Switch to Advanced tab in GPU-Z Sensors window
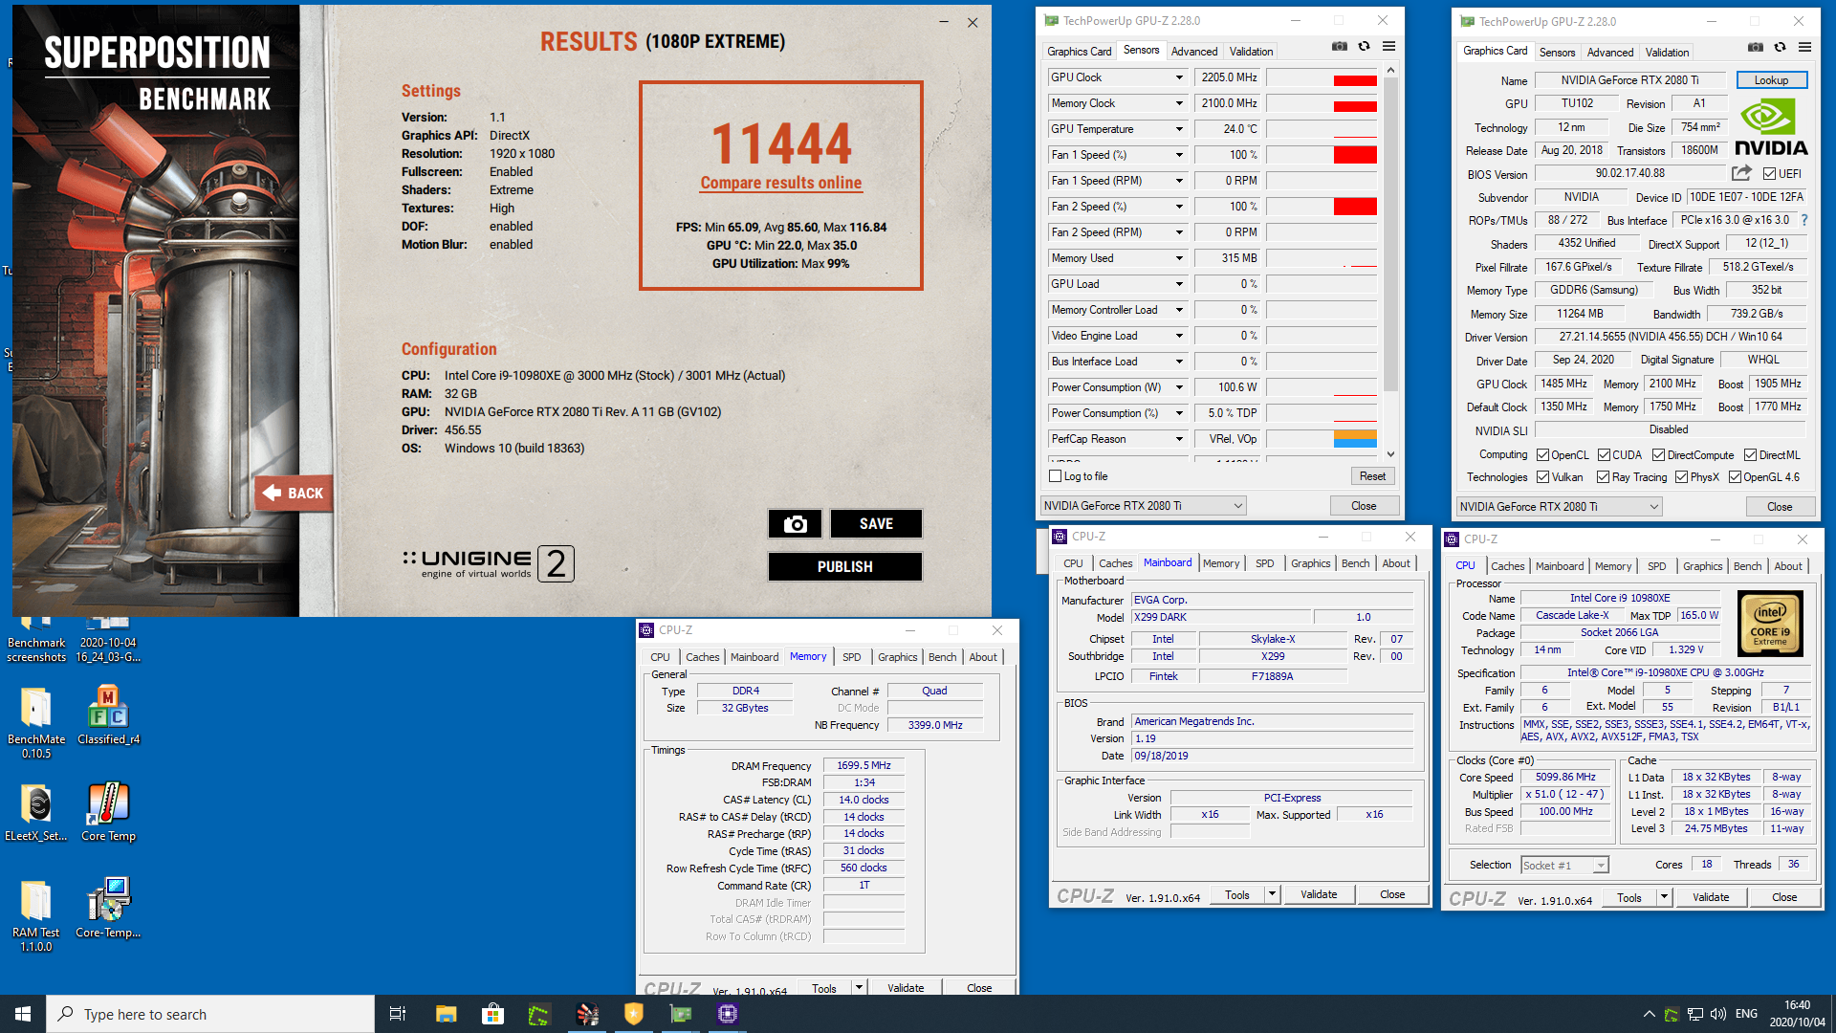 [x=1194, y=52]
